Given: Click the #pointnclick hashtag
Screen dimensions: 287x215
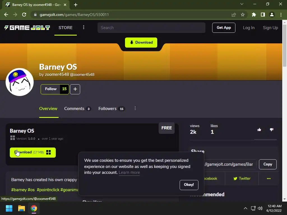Looking at the screenshot, I should (x=48, y=190).
